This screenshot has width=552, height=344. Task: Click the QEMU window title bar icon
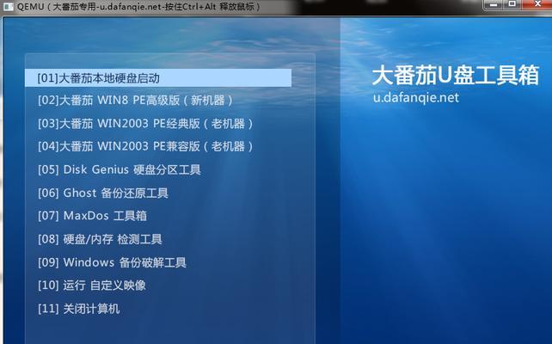coord(8,6)
